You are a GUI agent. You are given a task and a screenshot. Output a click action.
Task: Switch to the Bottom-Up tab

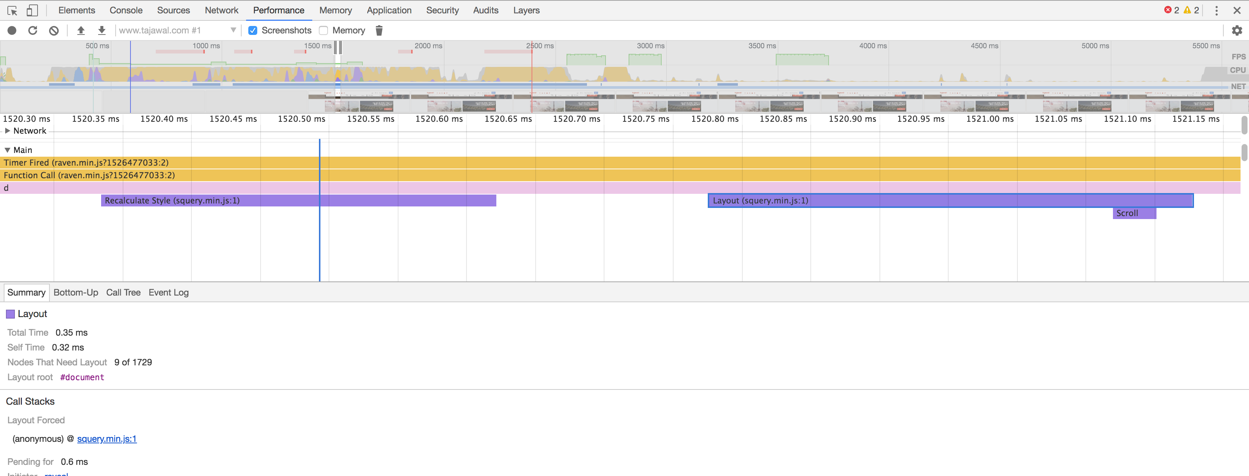tap(75, 292)
